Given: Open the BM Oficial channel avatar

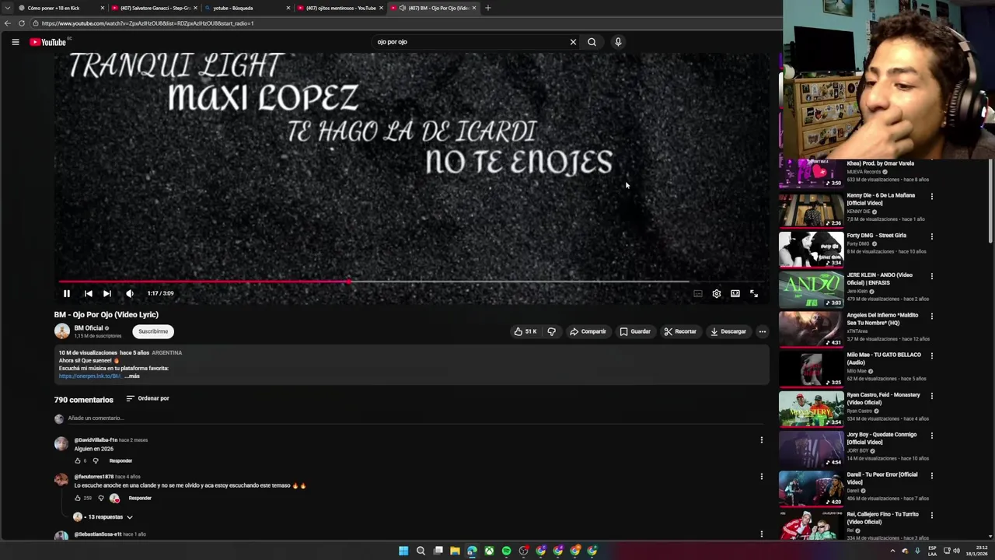Looking at the screenshot, I should (x=62, y=331).
